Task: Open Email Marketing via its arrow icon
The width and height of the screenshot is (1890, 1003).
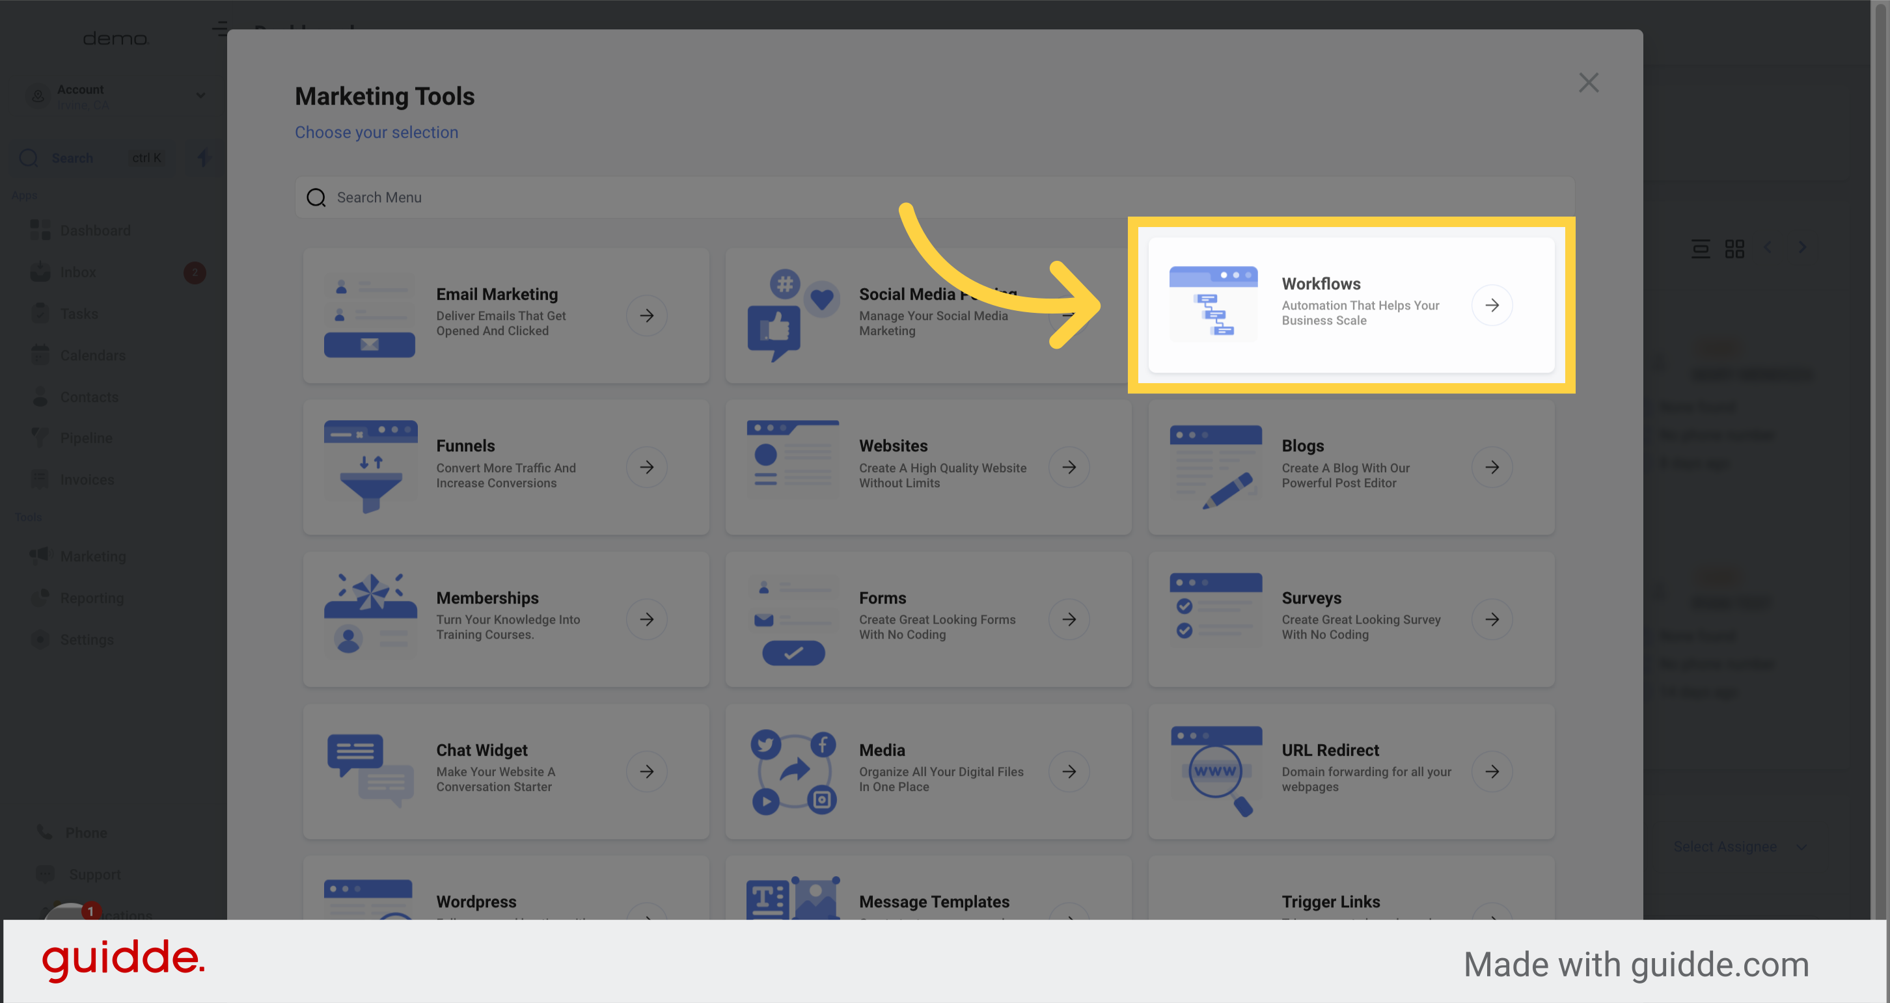Action: coord(646,315)
